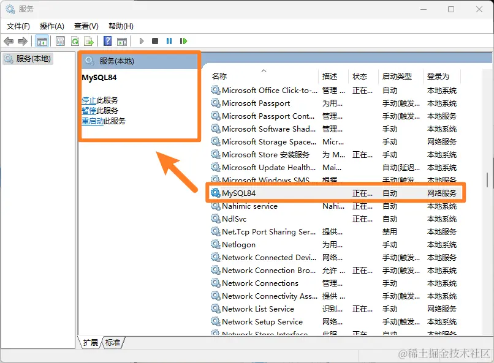
Task: Select the Microsoft Passport Cont... service name
Action: 268,116
